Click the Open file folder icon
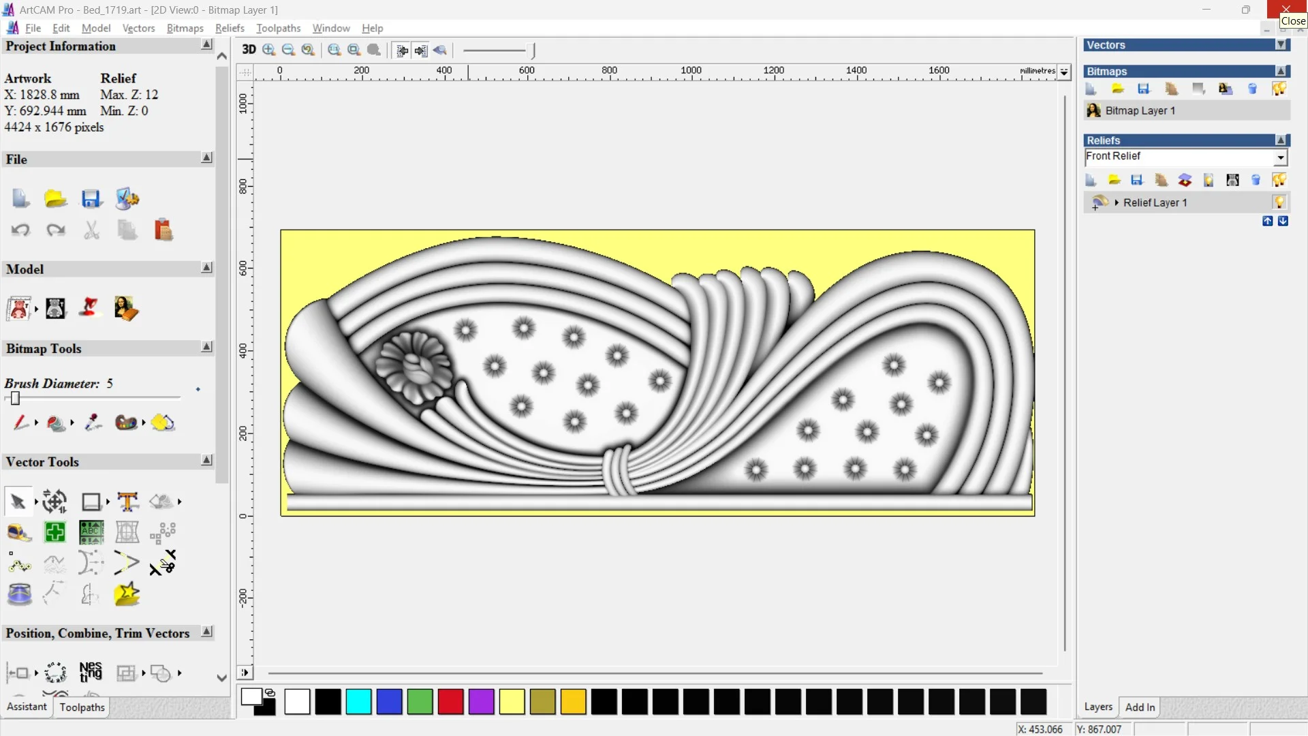Screen dimensions: 1308x736 point(55,199)
